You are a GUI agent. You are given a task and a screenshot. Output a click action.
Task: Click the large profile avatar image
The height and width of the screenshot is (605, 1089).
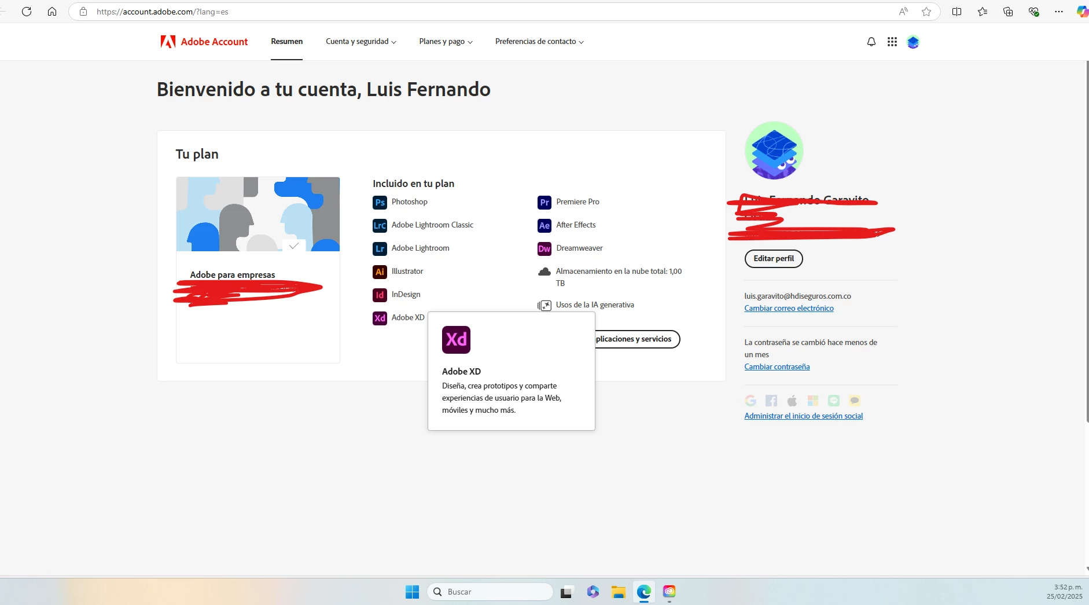(774, 151)
